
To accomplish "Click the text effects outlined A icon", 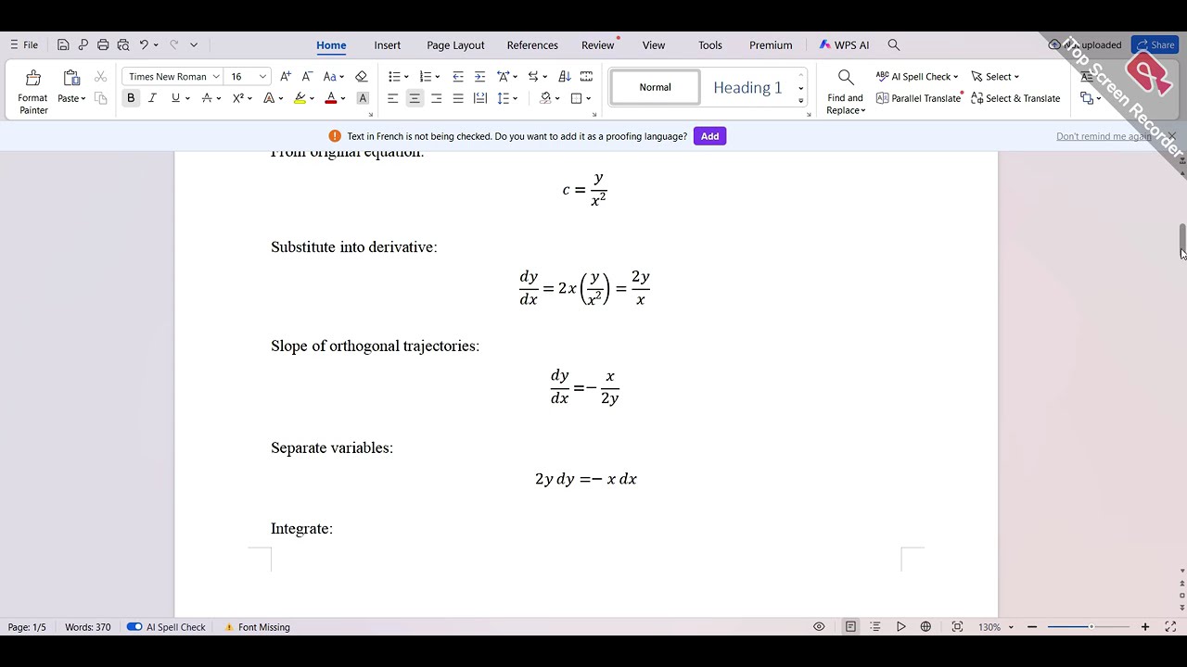I will pos(269,98).
